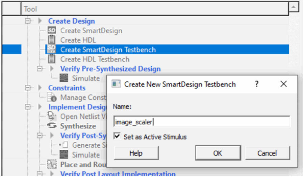This screenshot has height=177, width=303.
Task: Click the Create Design heading text
Action: (72, 21)
